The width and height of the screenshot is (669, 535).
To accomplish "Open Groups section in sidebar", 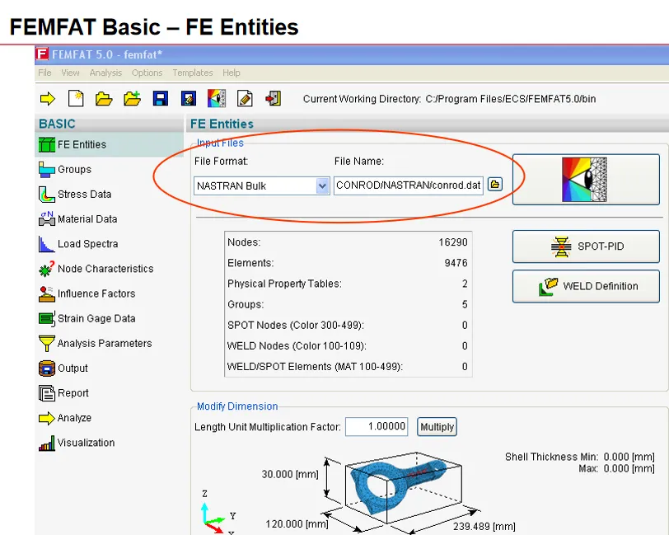I will [x=65, y=170].
